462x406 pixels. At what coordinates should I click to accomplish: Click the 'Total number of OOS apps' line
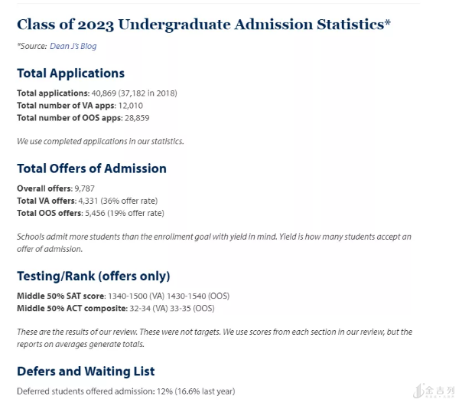point(83,118)
